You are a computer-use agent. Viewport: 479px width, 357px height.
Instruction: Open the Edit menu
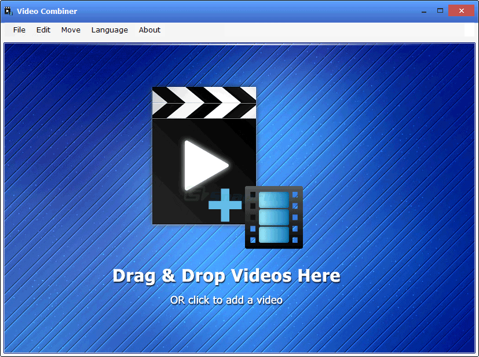click(x=43, y=30)
